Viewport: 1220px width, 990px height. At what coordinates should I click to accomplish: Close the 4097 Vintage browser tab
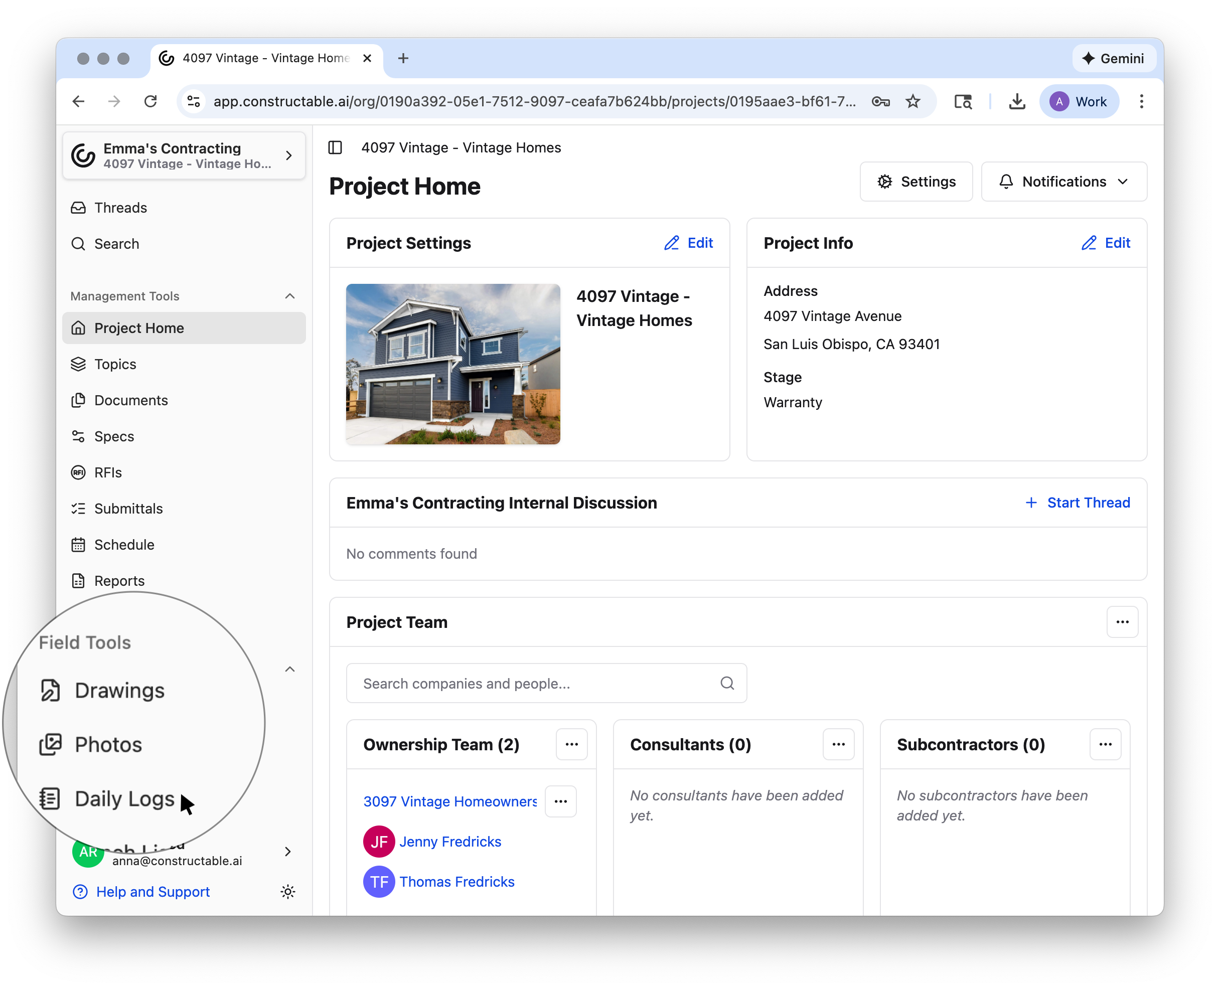367,58
